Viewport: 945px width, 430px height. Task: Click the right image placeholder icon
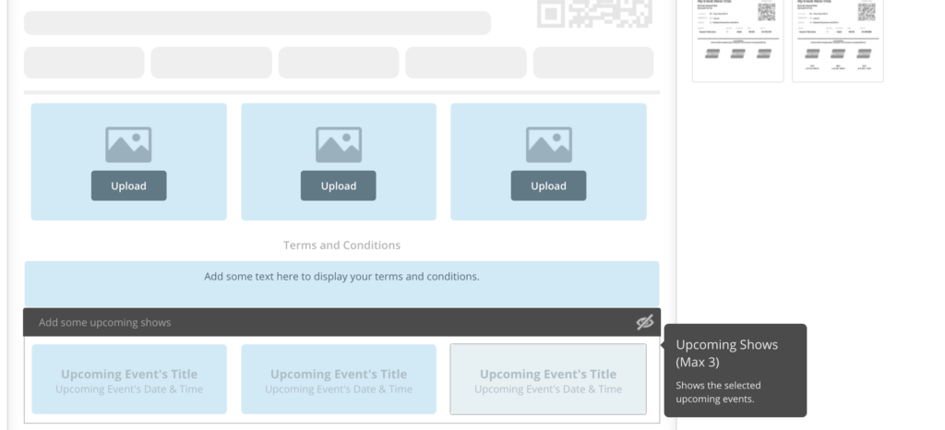point(548,145)
